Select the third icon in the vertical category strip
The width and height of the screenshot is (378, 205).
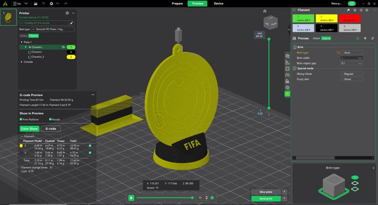[x=287, y=68]
